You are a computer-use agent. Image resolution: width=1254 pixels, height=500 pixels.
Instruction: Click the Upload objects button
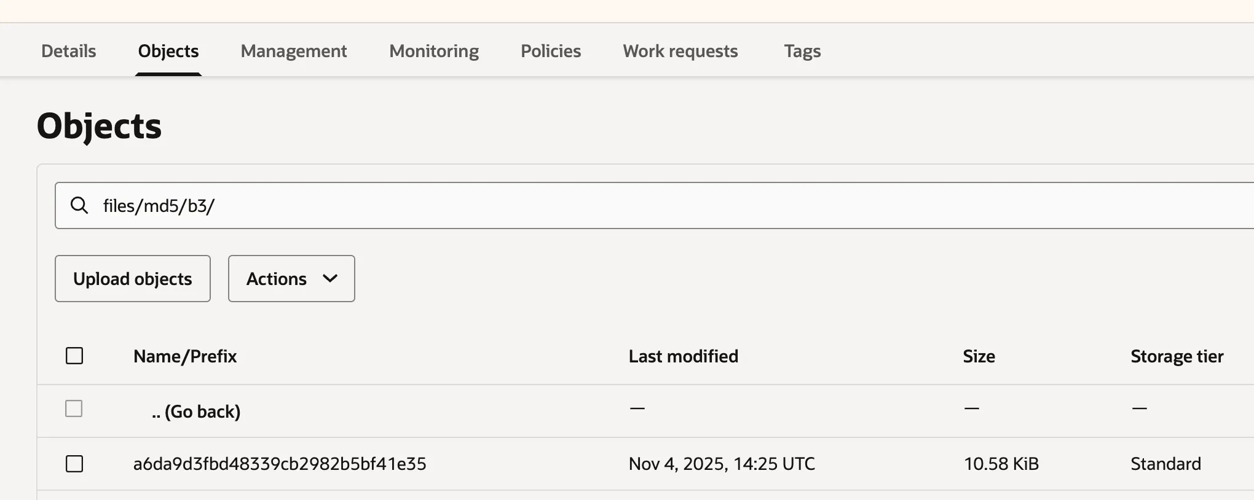133,279
